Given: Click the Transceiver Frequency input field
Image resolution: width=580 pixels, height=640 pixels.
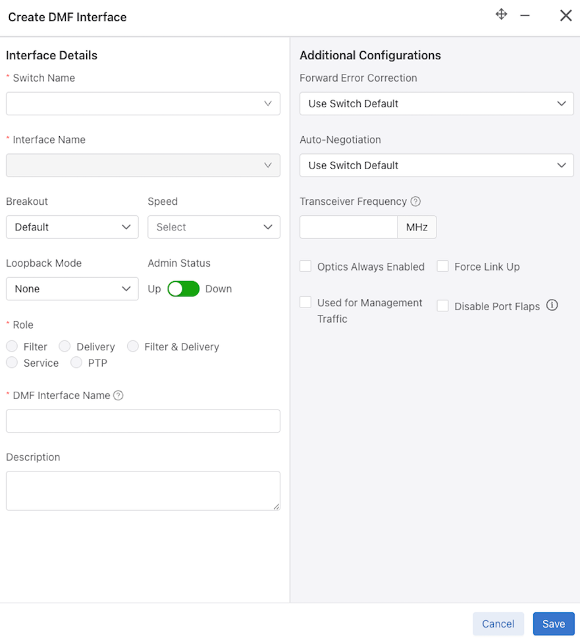Looking at the screenshot, I should click(x=348, y=227).
